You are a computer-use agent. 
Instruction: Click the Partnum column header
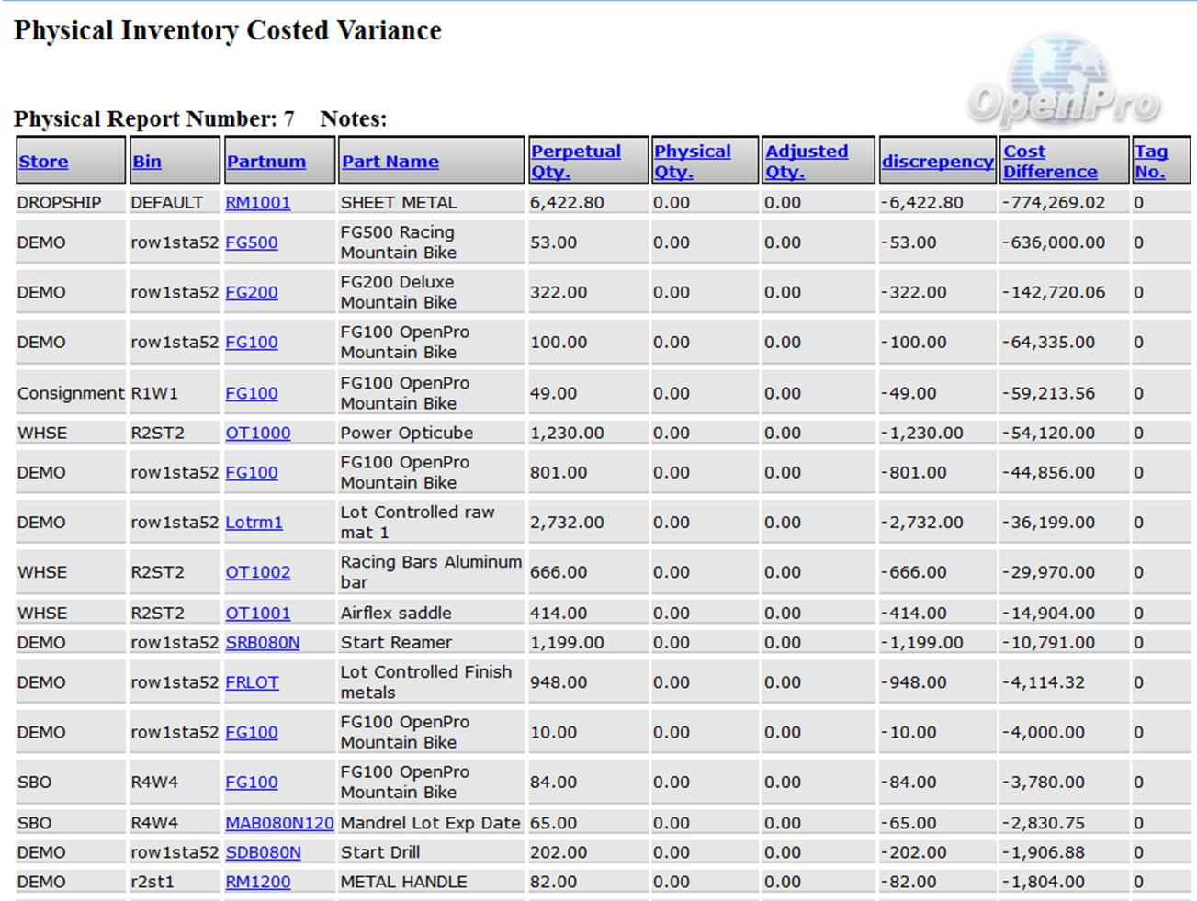pos(266,162)
